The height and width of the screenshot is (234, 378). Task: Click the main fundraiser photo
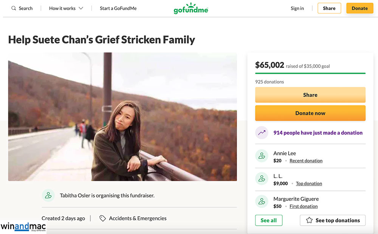pos(122,116)
